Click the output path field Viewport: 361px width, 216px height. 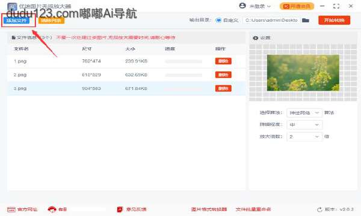[271, 20]
